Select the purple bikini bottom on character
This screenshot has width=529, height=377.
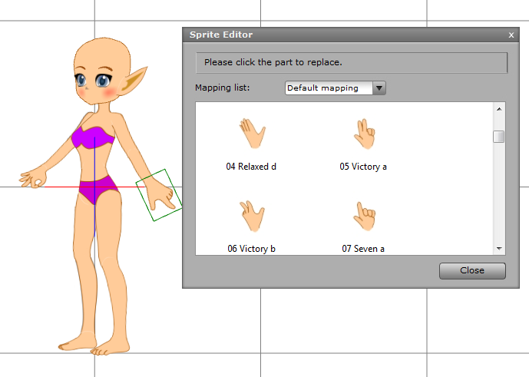[96, 189]
